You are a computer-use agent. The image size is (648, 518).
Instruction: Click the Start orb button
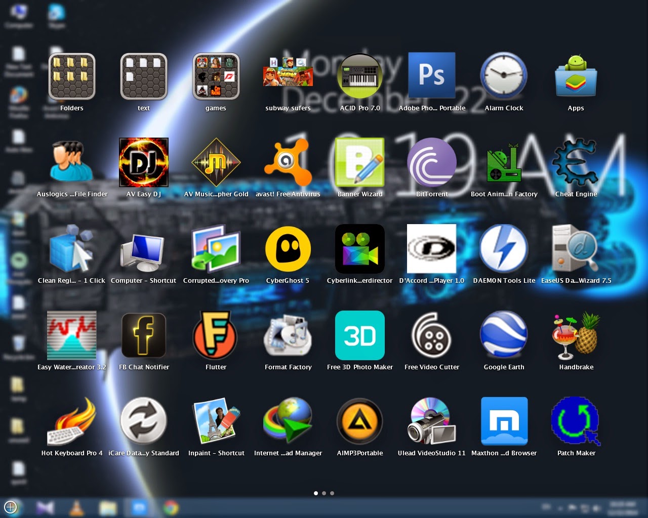point(10,507)
